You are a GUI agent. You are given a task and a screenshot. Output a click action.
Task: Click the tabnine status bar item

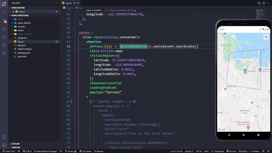click(x=99, y=151)
